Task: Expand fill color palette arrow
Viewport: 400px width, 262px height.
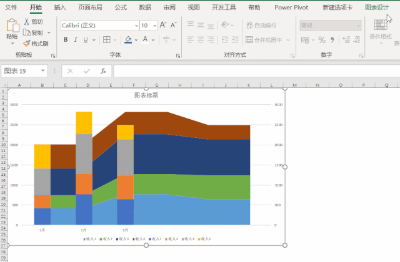Action: [x=136, y=40]
